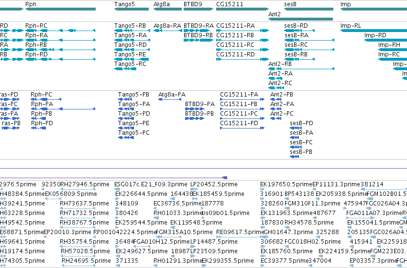The width and height of the screenshot is (407, 268).
Task: Click the sesB gene feature
Action: click(x=308, y=9)
